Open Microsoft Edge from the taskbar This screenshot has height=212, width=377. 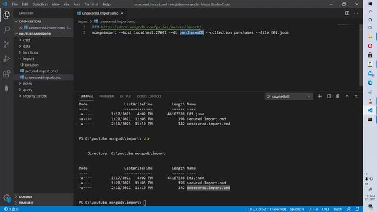[370, 82]
